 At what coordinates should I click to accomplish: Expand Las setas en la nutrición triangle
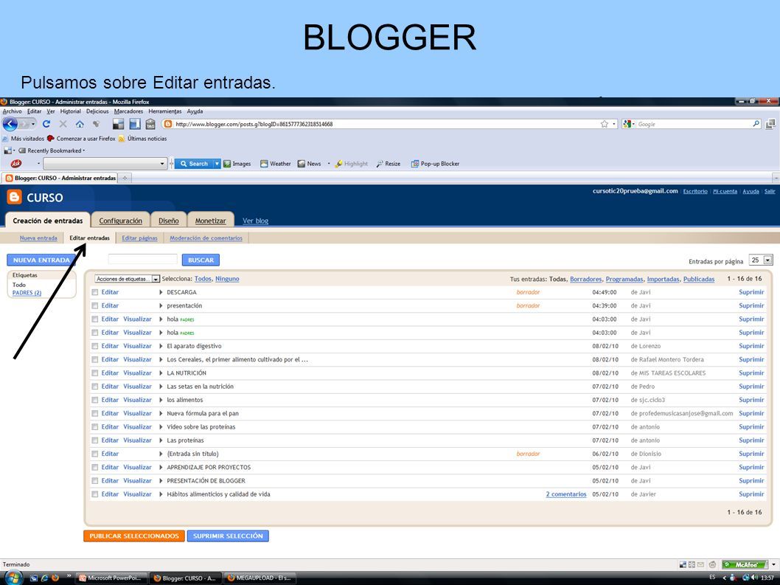[161, 387]
